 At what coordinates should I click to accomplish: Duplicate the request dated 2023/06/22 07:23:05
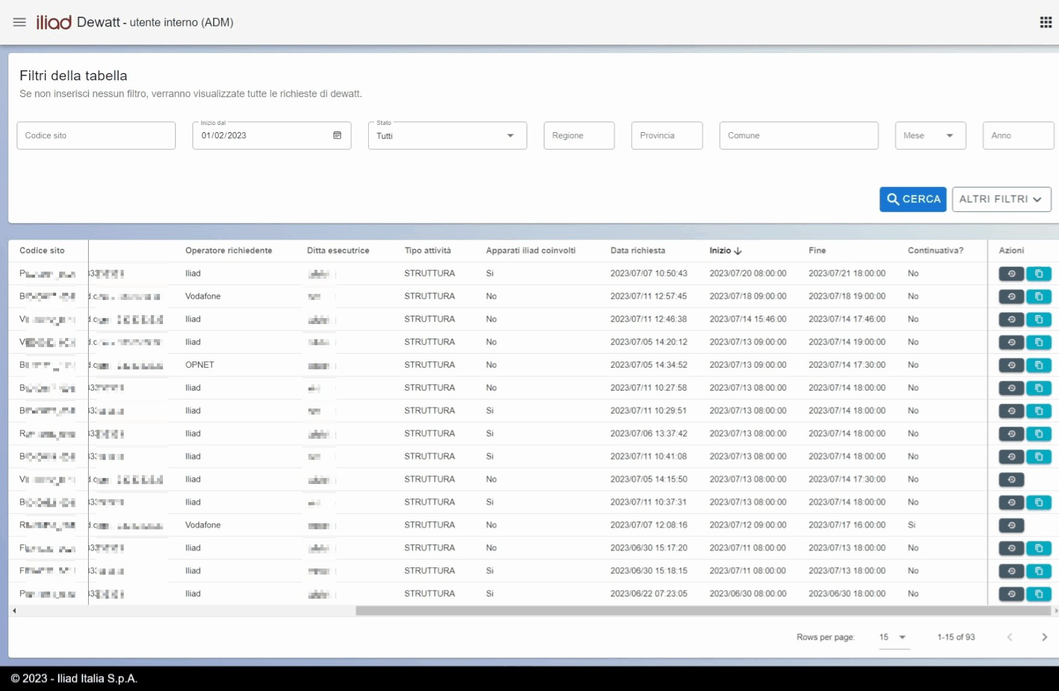coord(1038,594)
